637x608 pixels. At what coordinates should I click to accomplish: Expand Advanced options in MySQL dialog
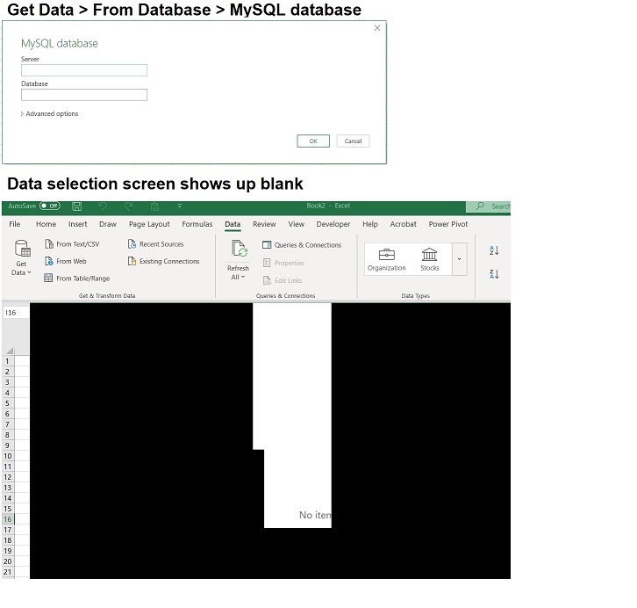pos(49,114)
